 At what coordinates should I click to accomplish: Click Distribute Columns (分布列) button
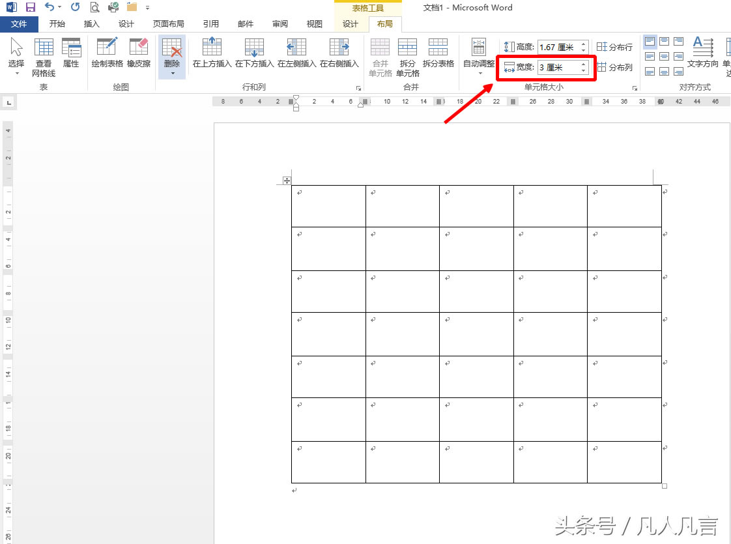point(614,67)
